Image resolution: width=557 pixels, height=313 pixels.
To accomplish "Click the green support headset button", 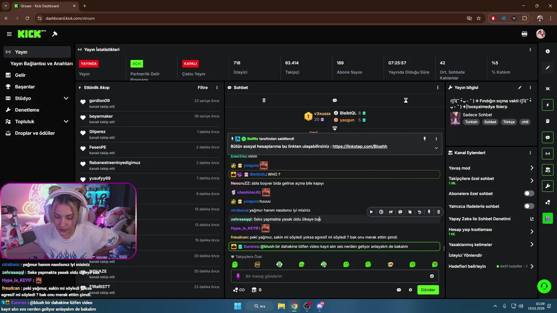I will [x=544, y=286].
